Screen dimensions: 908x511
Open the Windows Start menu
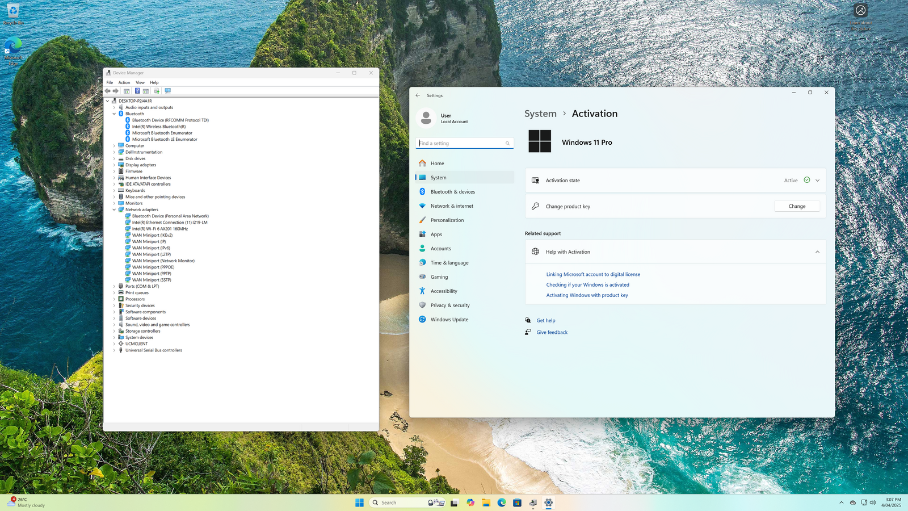point(359,502)
